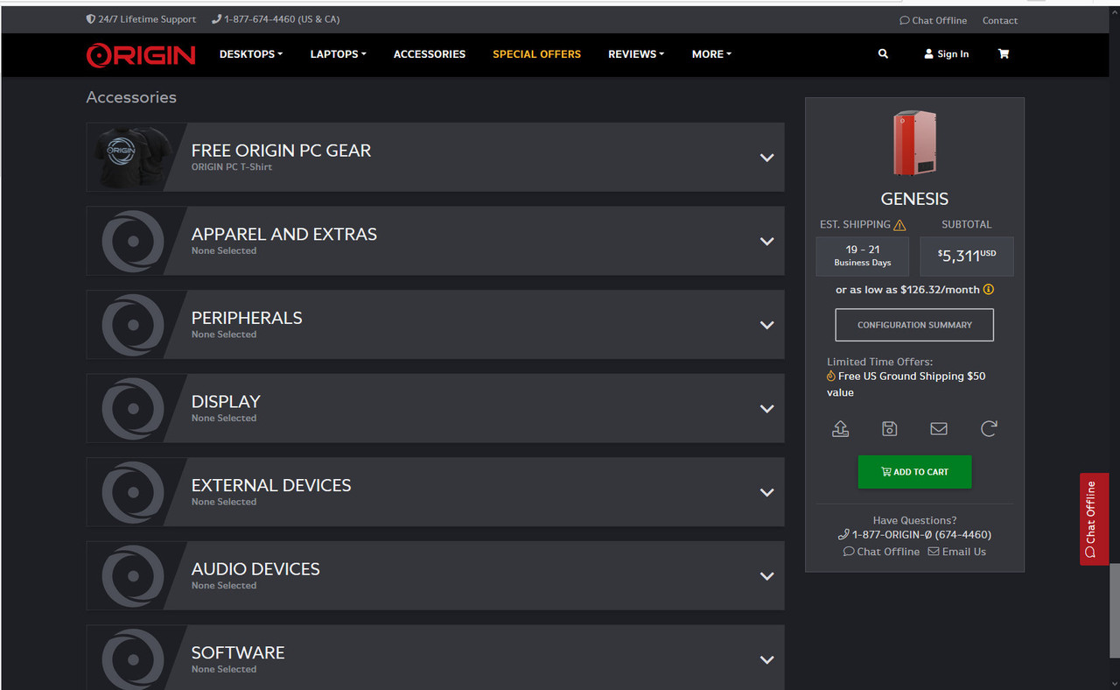Image resolution: width=1120 pixels, height=690 pixels.
Task: Open Configuration Summary
Action: pyautogui.click(x=914, y=325)
